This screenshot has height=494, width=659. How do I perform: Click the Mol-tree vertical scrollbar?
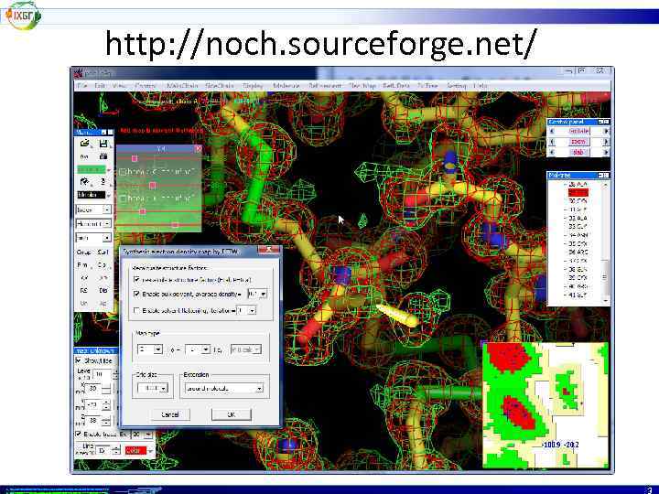coord(606,242)
